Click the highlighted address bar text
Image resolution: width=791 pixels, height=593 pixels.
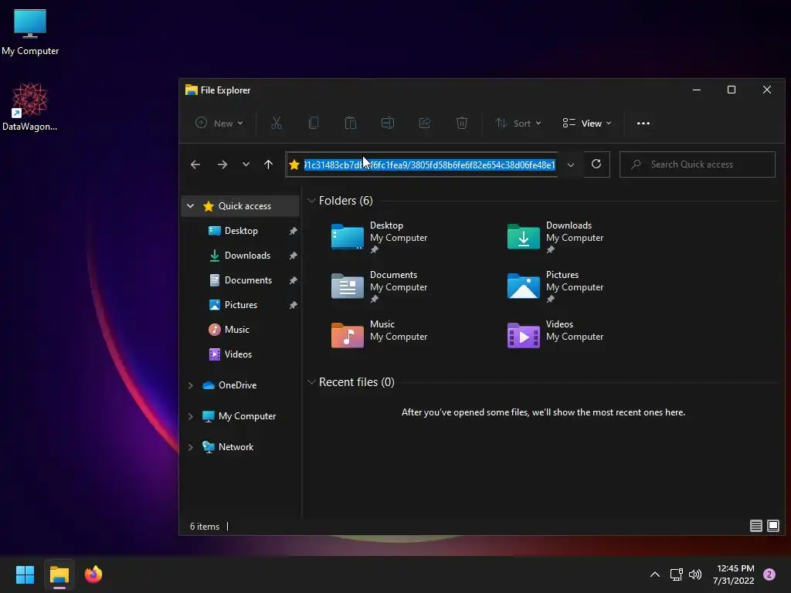(x=429, y=165)
